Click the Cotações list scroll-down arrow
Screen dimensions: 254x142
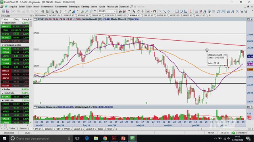[x=31, y=122]
